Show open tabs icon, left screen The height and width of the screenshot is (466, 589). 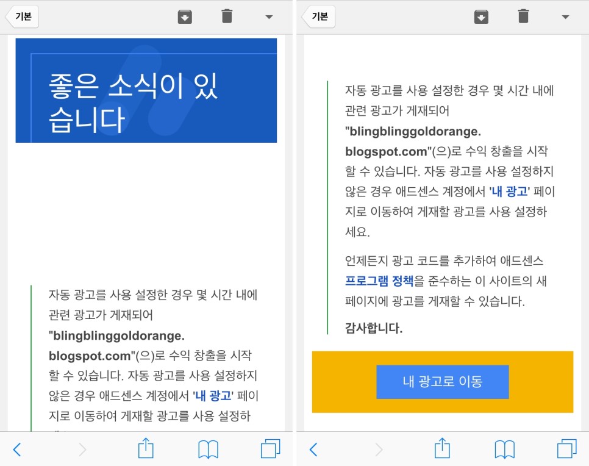point(271,449)
